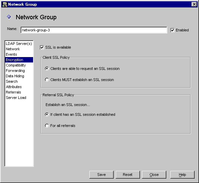The width and height of the screenshot is (199, 183).
Task: Select the Compatibility list item
Action: click(19, 65)
